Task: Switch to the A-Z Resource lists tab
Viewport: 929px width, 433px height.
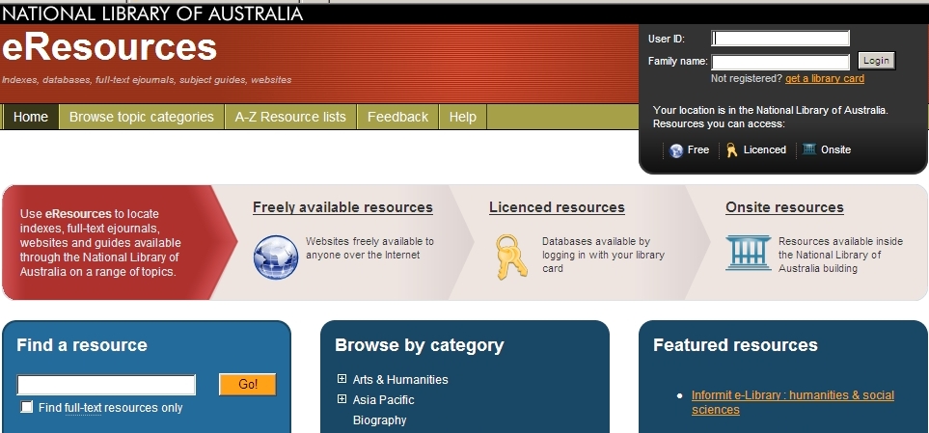Action: (x=290, y=117)
